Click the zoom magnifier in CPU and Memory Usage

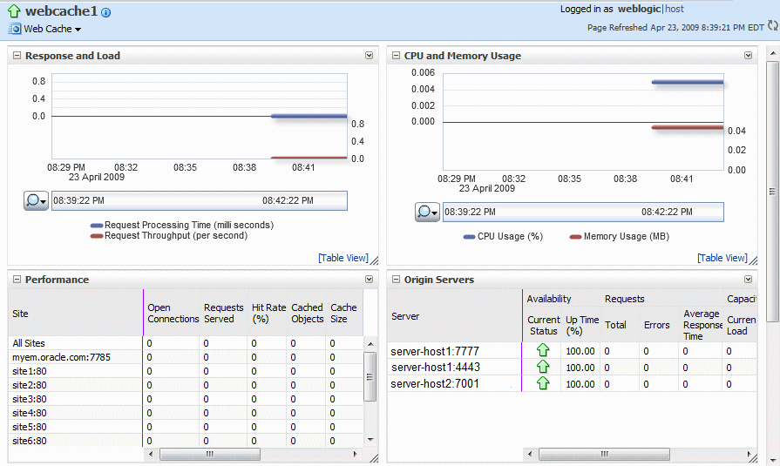click(x=427, y=212)
